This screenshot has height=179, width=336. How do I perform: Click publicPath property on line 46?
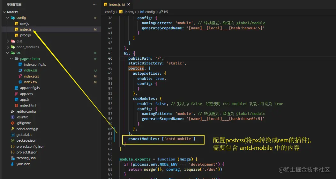(x=139, y=58)
